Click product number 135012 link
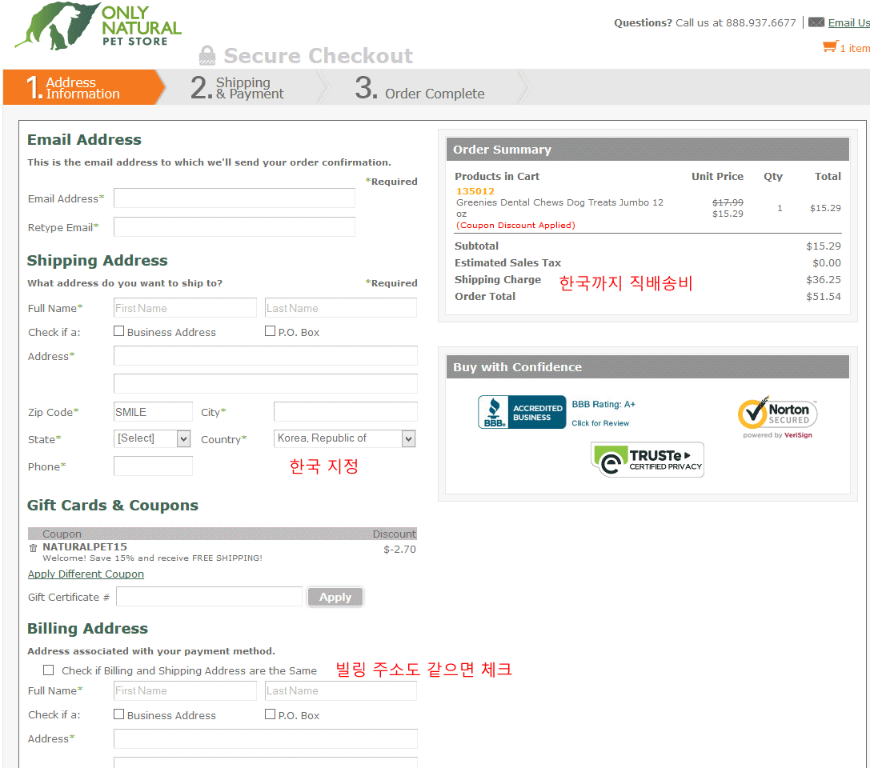The height and width of the screenshot is (768, 870). [475, 191]
